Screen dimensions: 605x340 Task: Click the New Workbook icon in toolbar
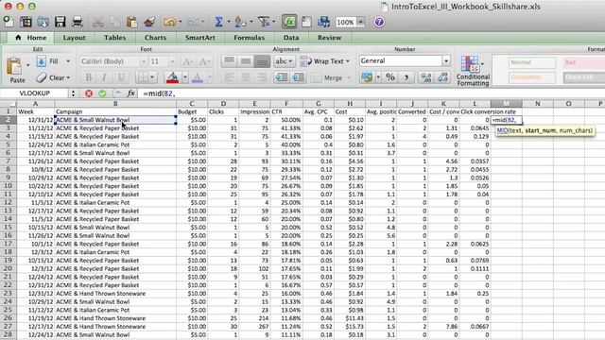pos(9,22)
